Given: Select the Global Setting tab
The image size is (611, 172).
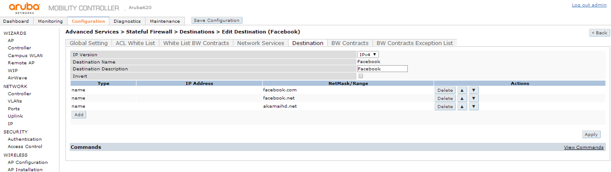Looking at the screenshot, I should (89, 43).
